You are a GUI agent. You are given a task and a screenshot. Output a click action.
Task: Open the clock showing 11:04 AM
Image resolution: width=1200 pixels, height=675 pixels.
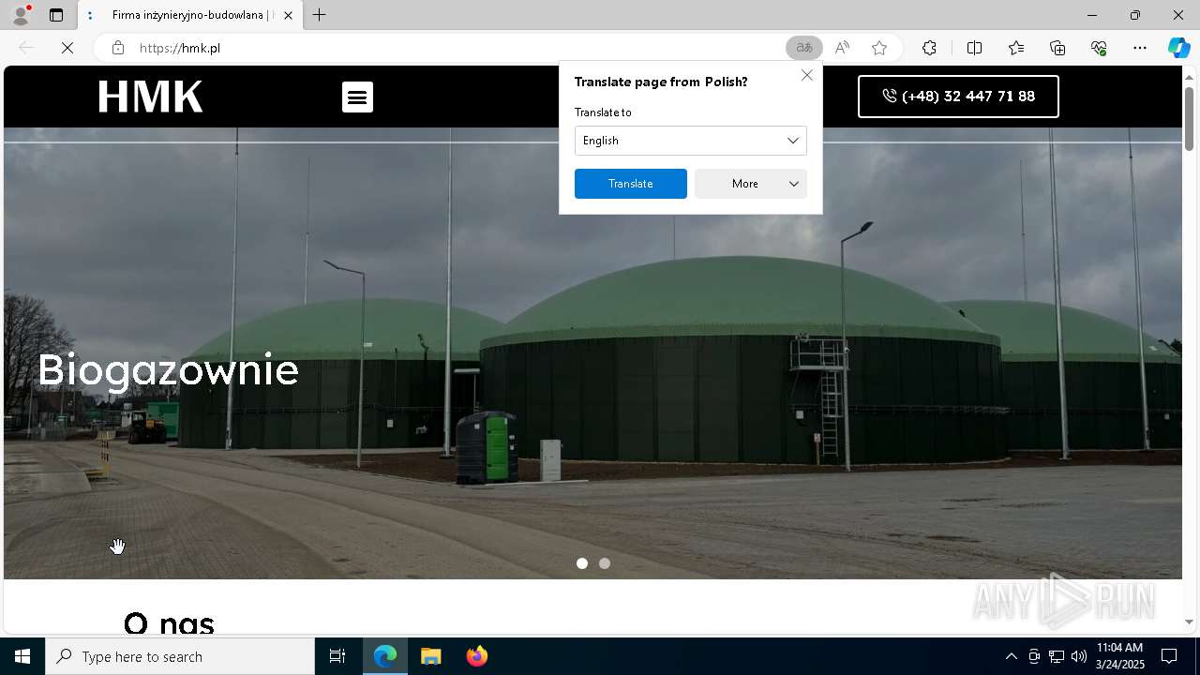click(1120, 656)
